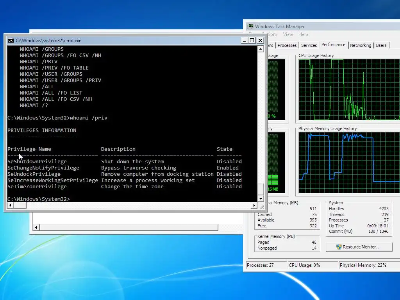Click Commit (MB) value 180 / 1346

(x=378, y=231)
